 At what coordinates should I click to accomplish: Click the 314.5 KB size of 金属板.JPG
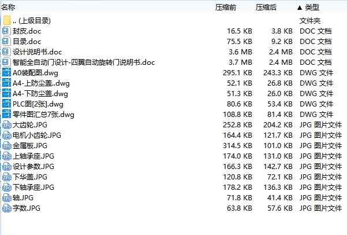coord(237,146)
